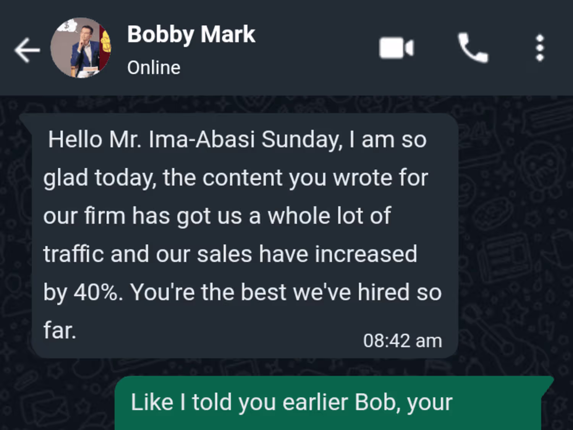Screen dimensions: 573x430
Task: Tap the Online status text
Action: [154, 68]
